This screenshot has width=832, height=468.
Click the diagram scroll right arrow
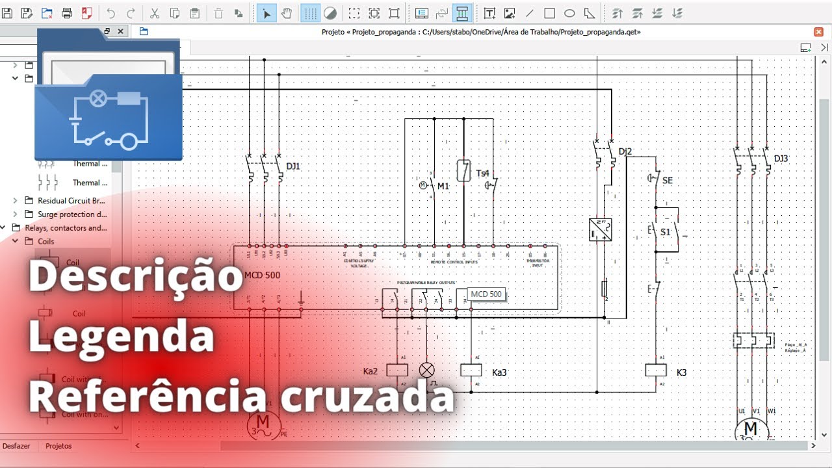813,446
